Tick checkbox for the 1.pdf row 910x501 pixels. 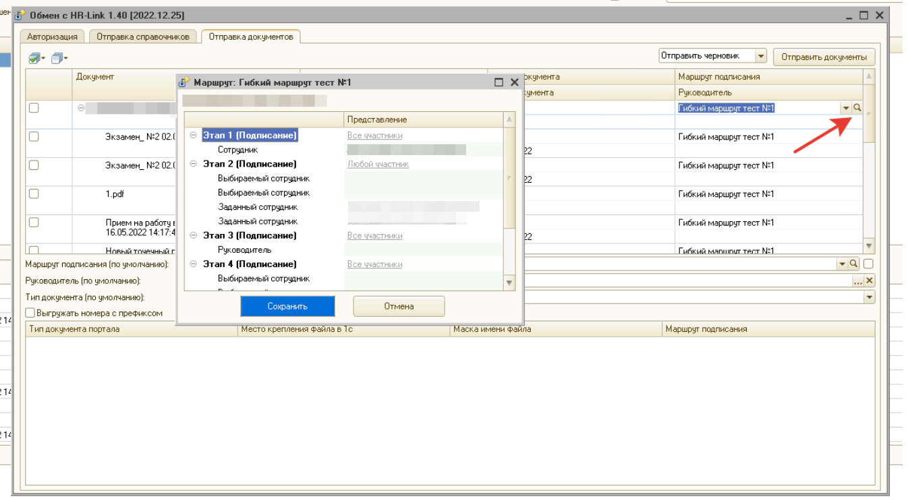pyautogui.click(x=34, y=194)
